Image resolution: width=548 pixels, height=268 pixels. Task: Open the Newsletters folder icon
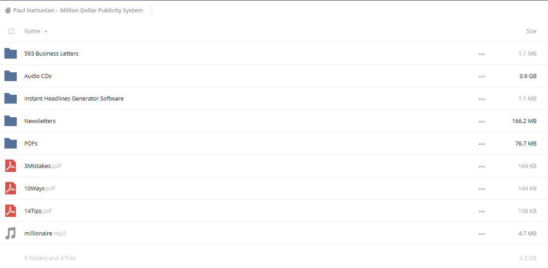point(11,121)
